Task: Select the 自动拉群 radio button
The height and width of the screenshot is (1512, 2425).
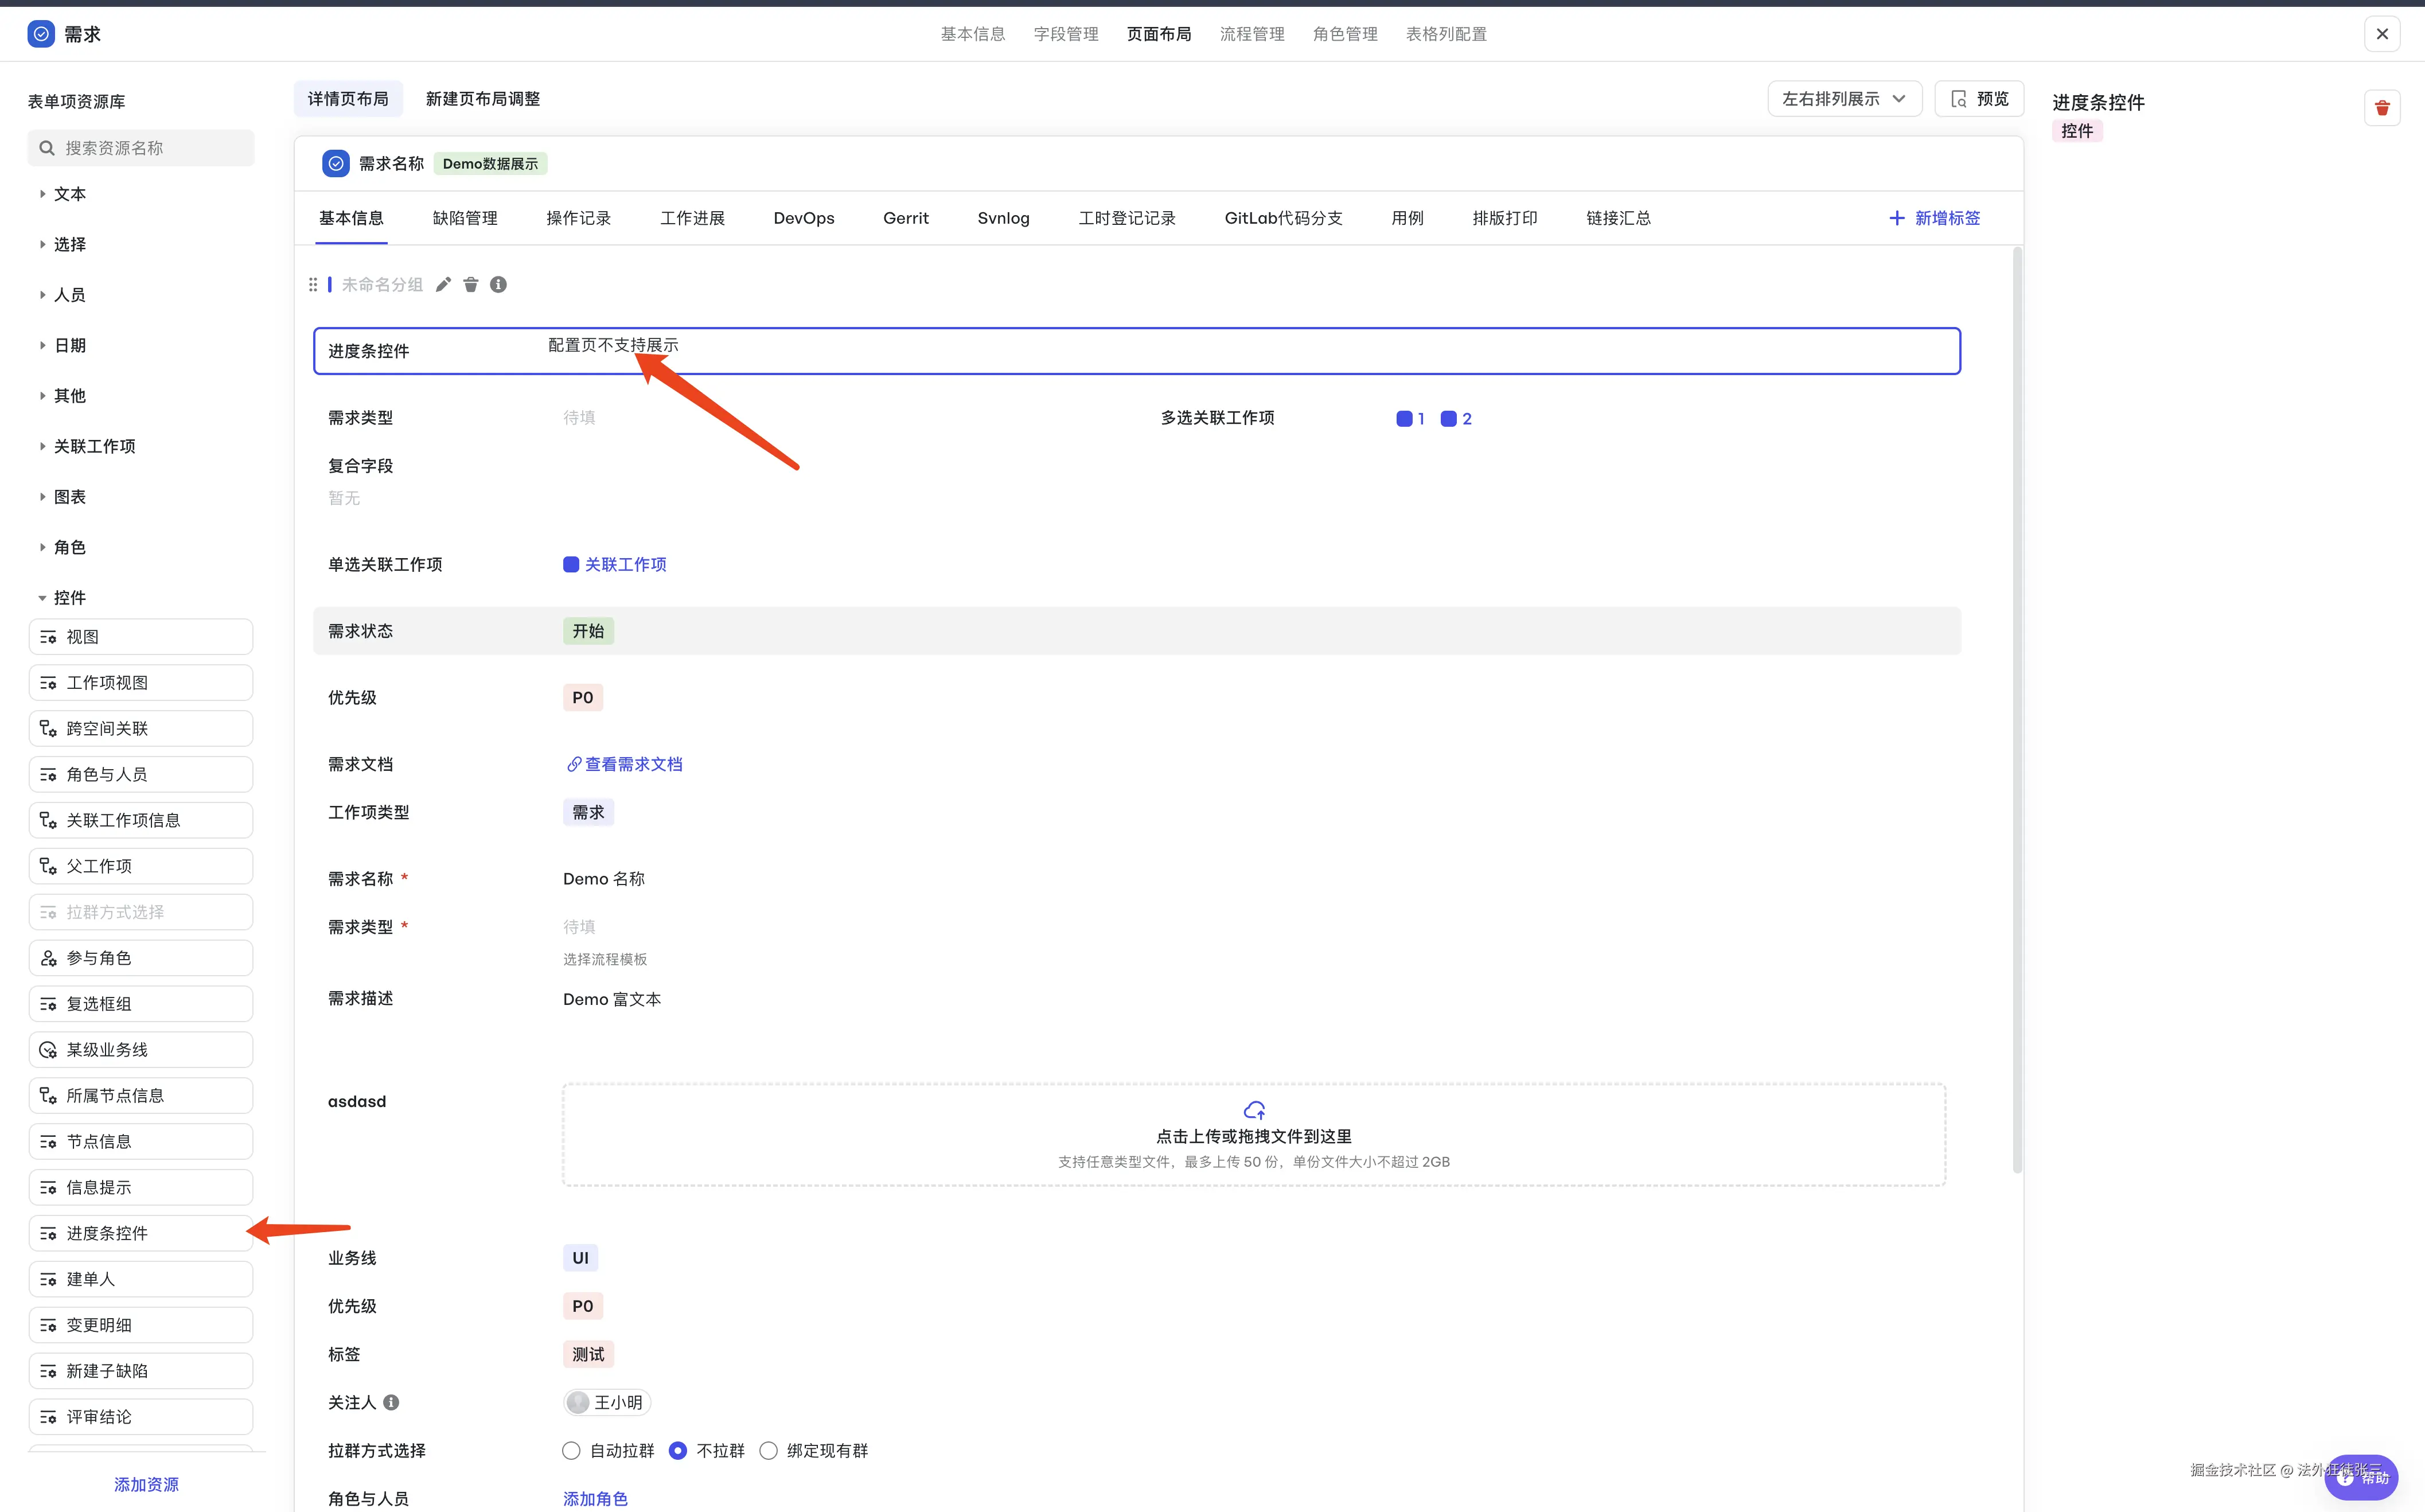Action: pos(571,1450)
